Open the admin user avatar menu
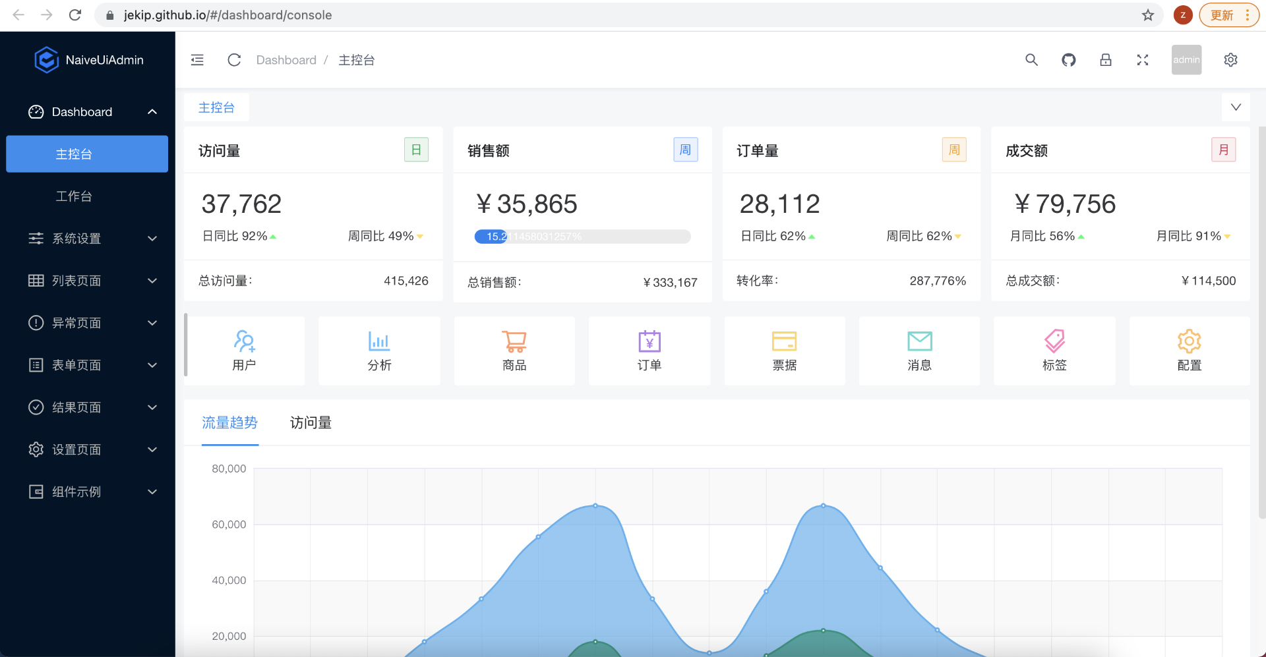Image resolution: width=1266 pixels, height=657 pixels. click(x=1186, y=60)
